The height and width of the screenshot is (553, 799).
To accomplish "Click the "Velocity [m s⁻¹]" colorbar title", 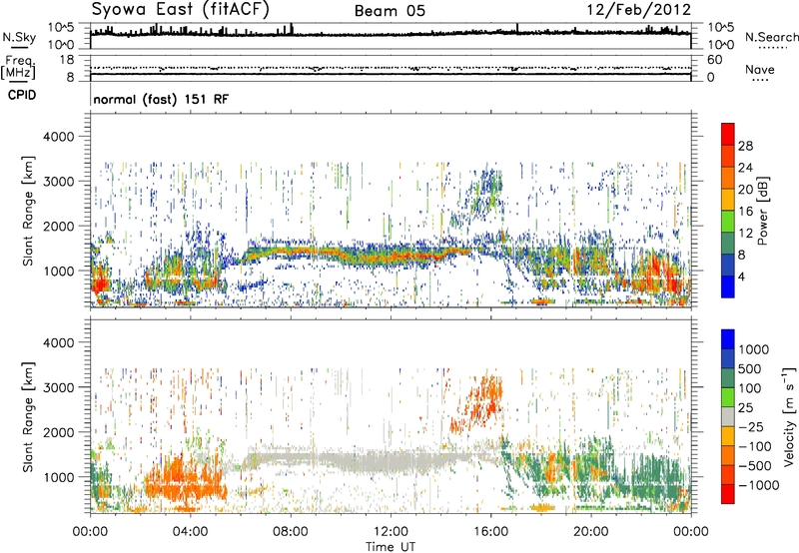I will [789, 417].
